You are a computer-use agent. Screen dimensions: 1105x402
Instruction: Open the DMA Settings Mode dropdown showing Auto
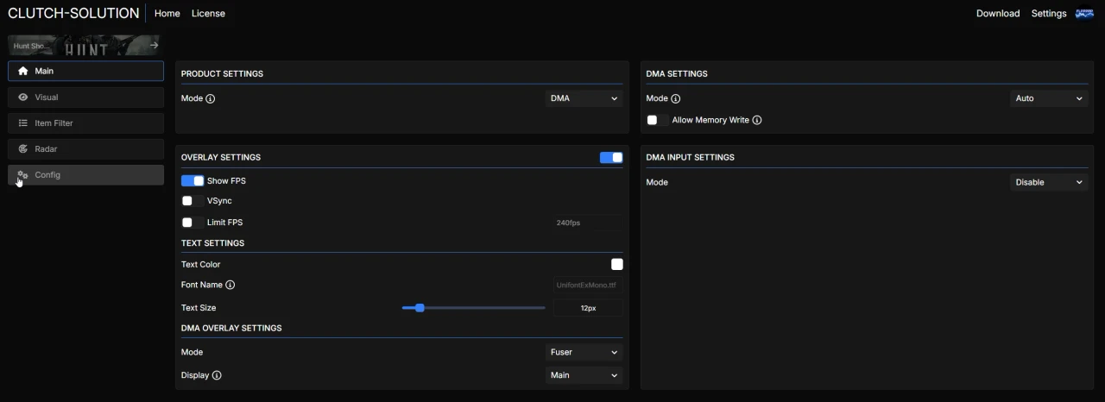click(x=1049, y=98)
